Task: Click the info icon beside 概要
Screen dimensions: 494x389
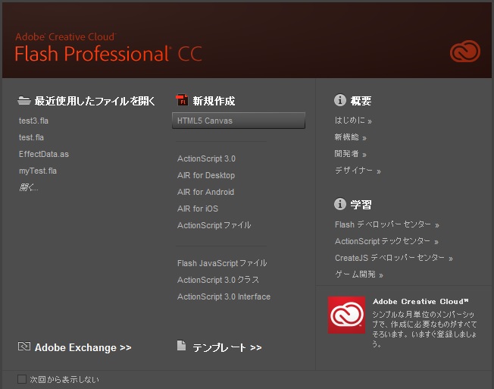Action: coord(340,100)
